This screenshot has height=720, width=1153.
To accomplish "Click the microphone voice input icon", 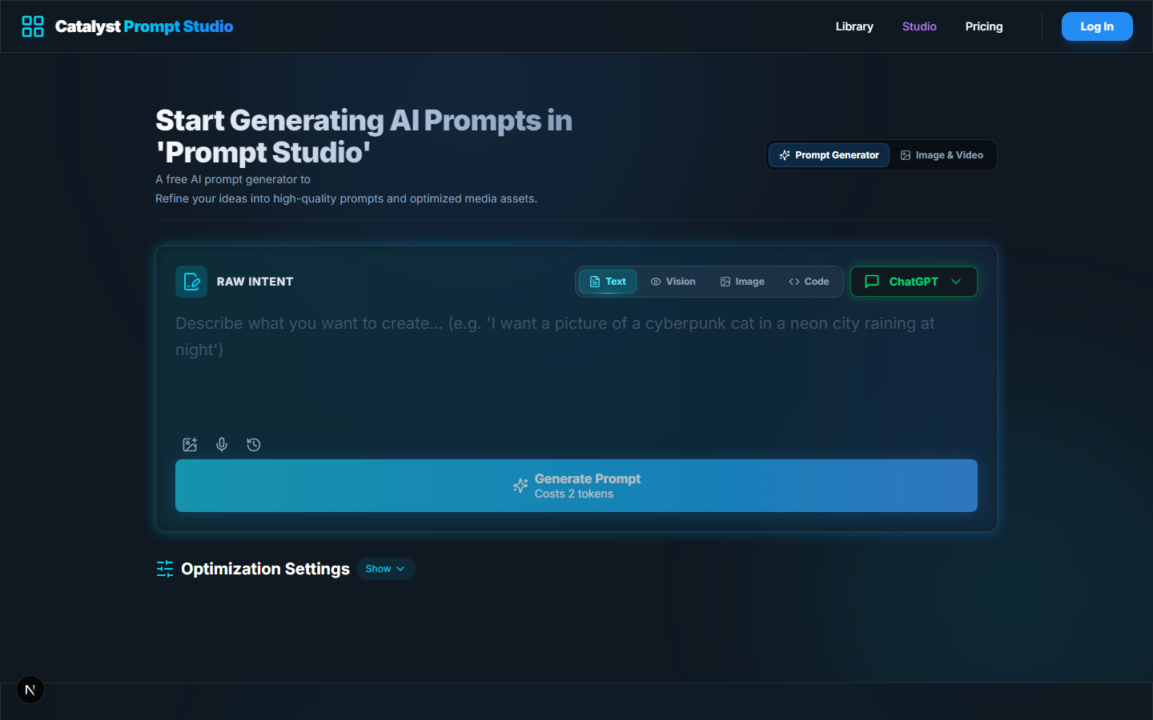I will tap(222, 445).
